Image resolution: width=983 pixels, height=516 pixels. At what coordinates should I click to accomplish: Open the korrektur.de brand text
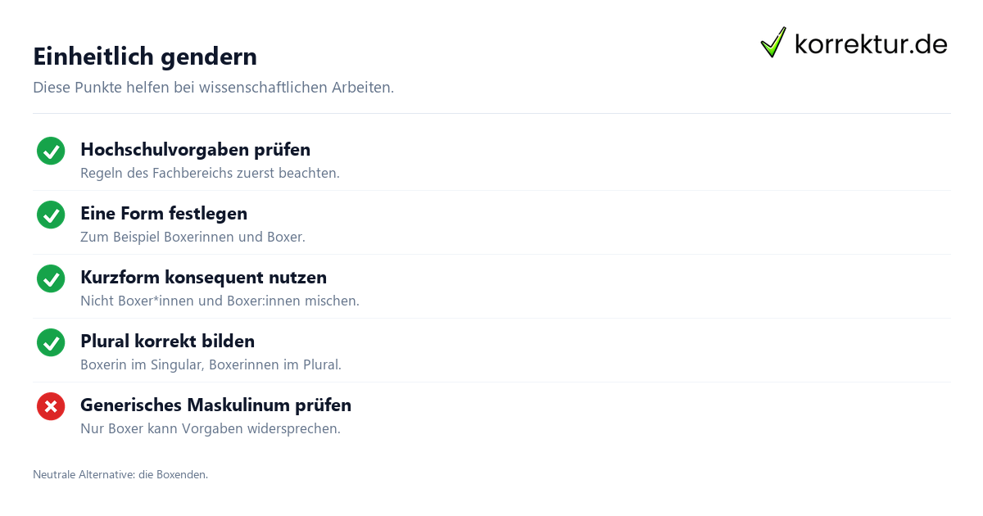click(x=871, y=44)
